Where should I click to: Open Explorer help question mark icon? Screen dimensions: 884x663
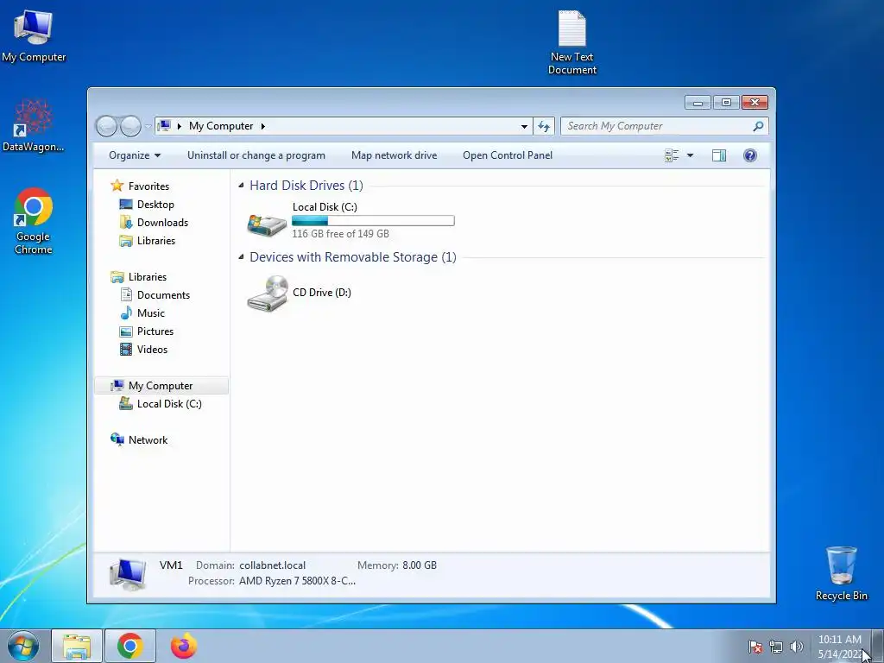pyautogui.click(x=750, y=155)
